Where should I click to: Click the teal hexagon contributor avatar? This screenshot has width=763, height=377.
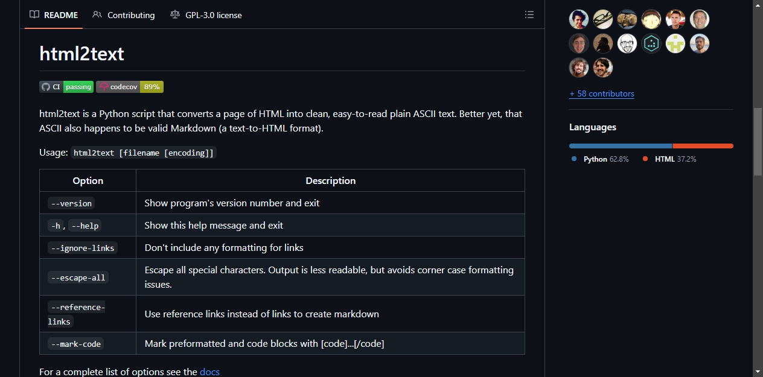pos(651,43)
